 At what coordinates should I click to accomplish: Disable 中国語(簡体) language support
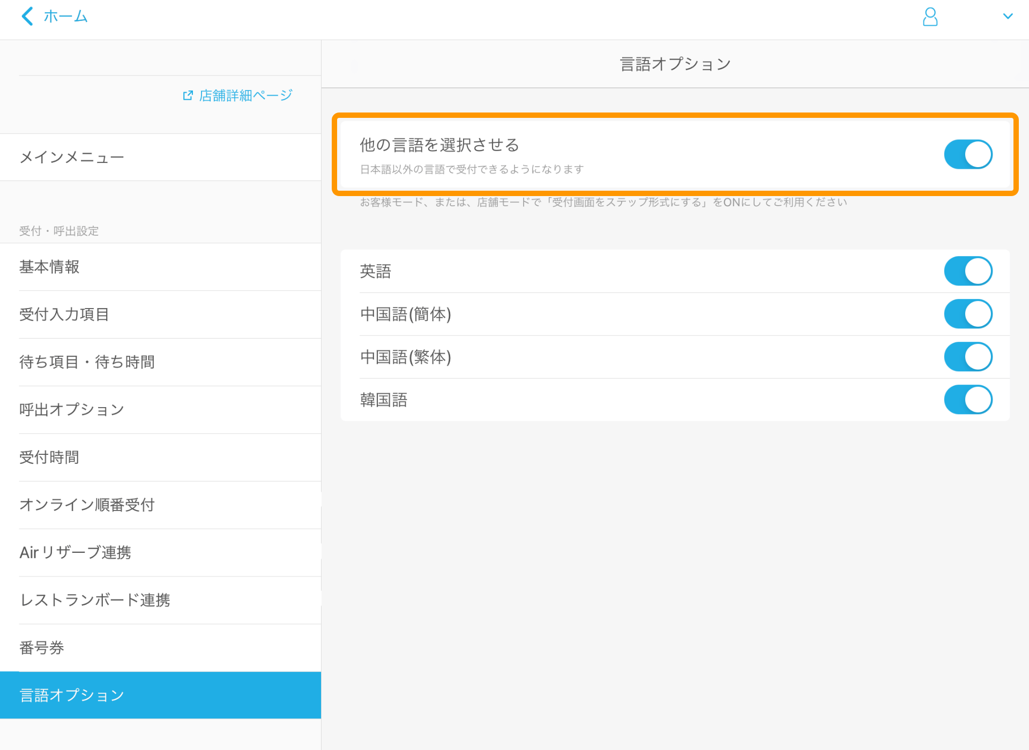pyautogui.click(x=968, y=314)
